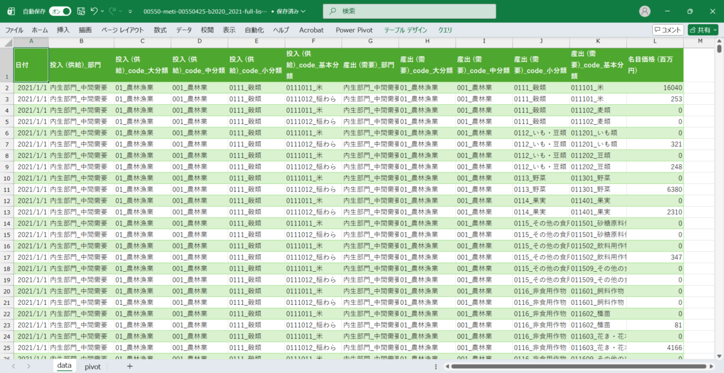Expand the Undo history dropdown arrow
This screenshot has width=724, height=373.
(103, 11)
